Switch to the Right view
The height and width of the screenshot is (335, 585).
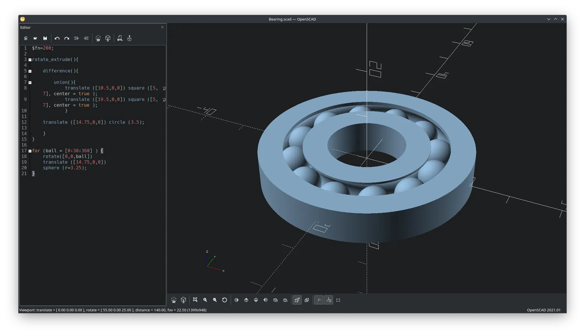coord(237,300)
